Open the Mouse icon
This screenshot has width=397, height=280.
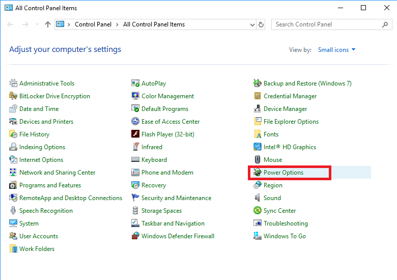tap(258, 160)
